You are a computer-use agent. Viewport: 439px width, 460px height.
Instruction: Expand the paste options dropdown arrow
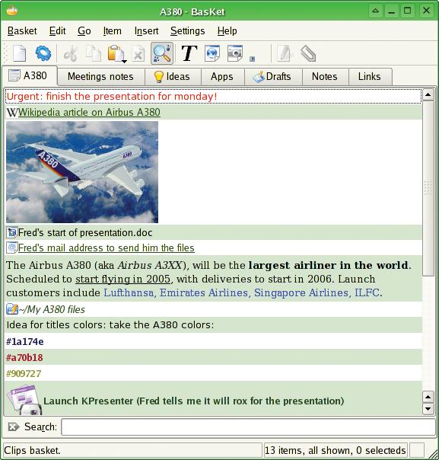pyautogui.click(x=124, y=61)
